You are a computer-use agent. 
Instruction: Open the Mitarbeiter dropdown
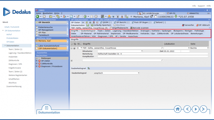pos(142,51)
